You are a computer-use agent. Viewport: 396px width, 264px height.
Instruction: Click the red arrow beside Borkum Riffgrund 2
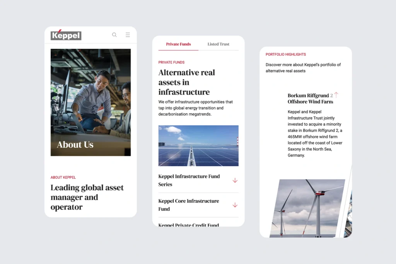[336, 95]
